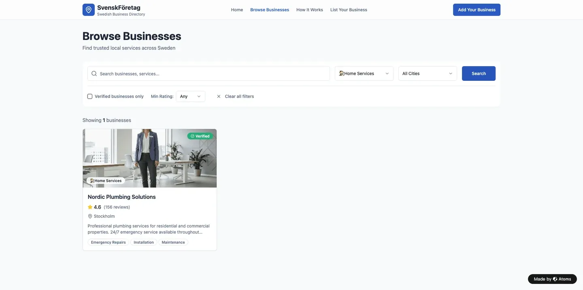Click the Home Services badge on card image
This screenshot has width=583, height=290.
pyautogui.click(x=106, y=181)
